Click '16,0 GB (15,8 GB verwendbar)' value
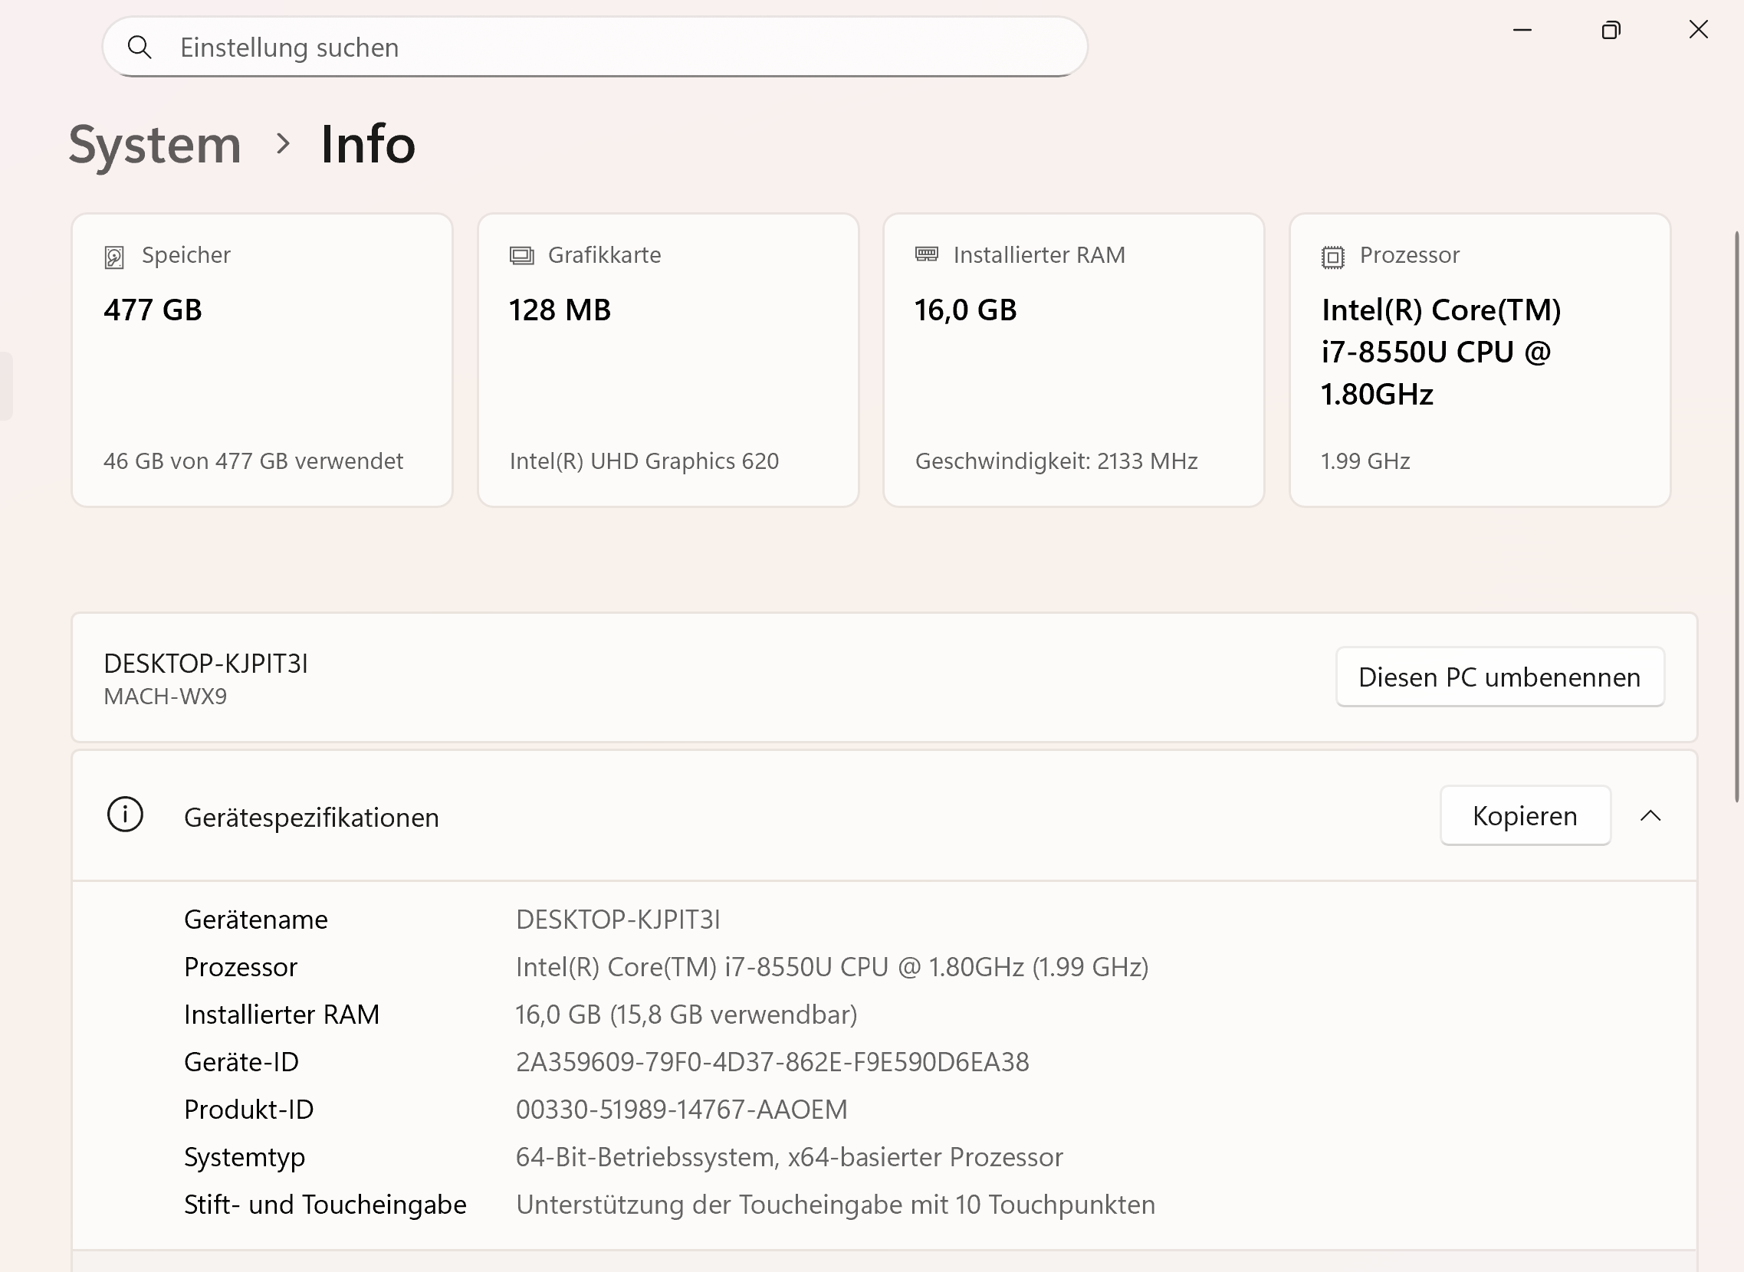Image resolution: width=1744 pixels, height=1272 pixels. pyautogui.click(x=686, y=1015)
